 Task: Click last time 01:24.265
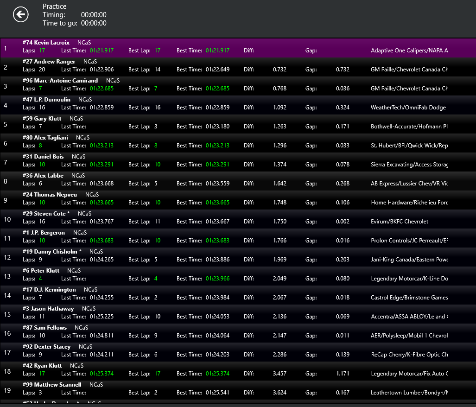coord(102,260)
